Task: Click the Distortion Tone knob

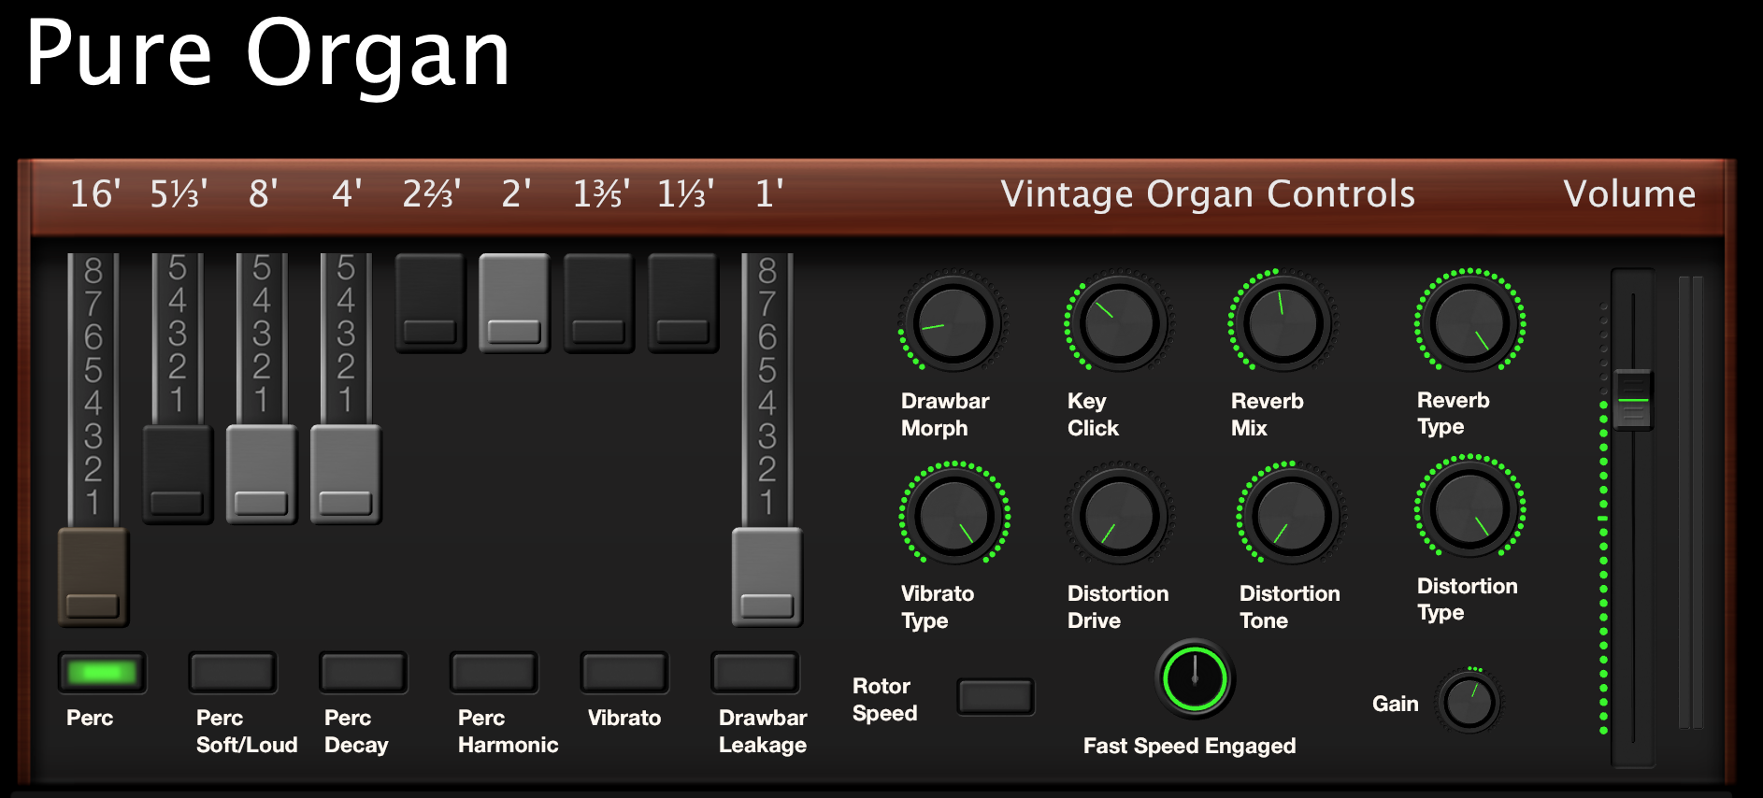Action: tap(1291, 516)
